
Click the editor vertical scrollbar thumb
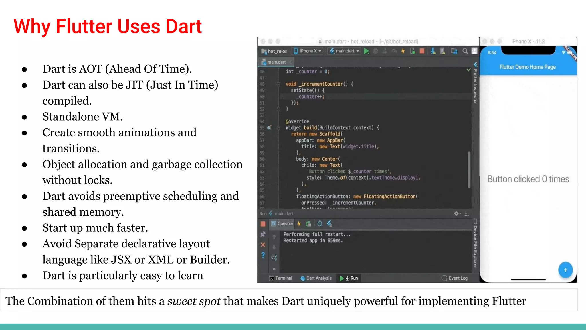(x=469, y=170)
